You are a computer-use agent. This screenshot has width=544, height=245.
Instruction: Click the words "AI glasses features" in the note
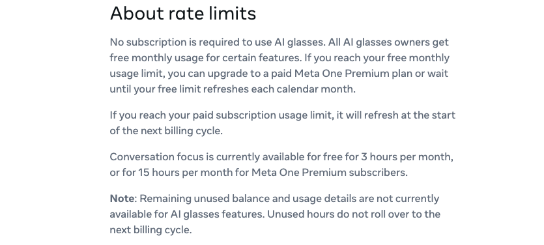coord(217,214)
